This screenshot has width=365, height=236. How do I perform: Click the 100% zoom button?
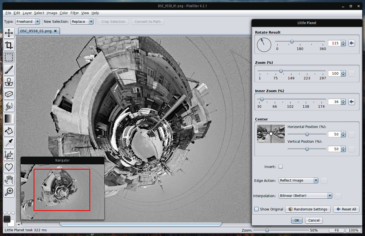353,230
